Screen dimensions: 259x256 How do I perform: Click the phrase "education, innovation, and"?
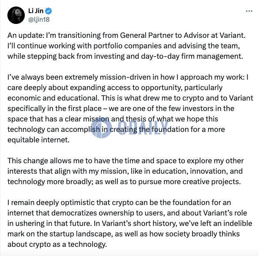coord(197,171)
